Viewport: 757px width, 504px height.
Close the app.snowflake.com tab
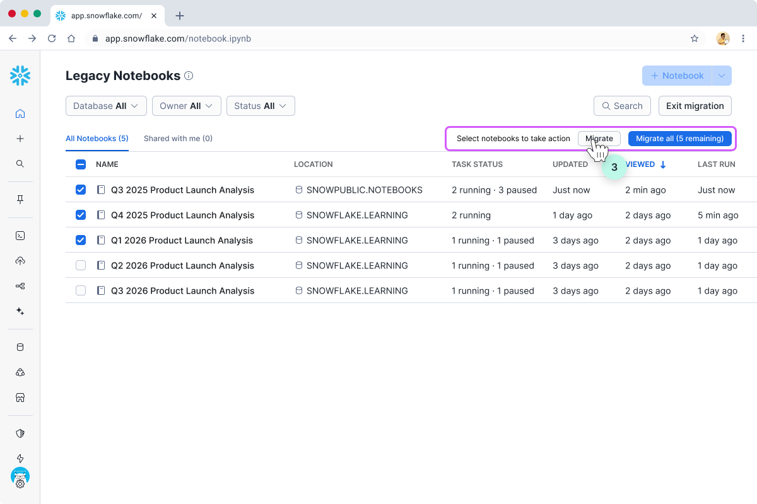click(154, 16)
